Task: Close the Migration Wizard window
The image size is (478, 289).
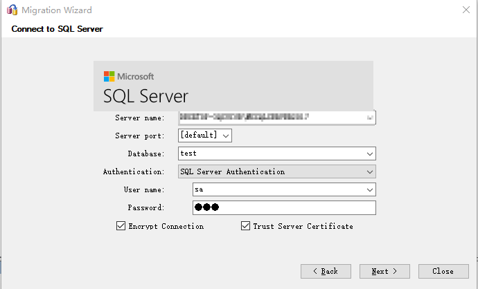Action: click(466, 10)
